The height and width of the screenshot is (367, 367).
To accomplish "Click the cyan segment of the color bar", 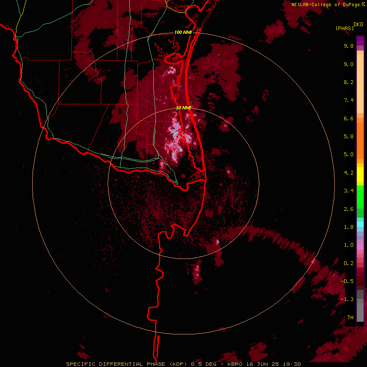I will (360, 224).
